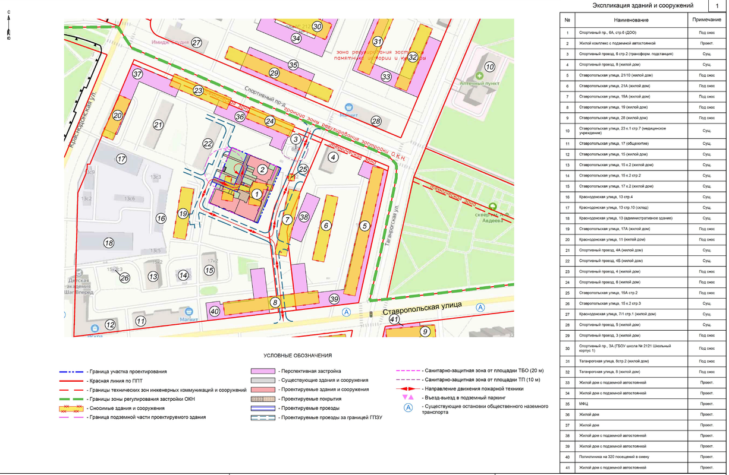Select map marker 19 on orange building
The image size is (729, 475).
point(183,214)
